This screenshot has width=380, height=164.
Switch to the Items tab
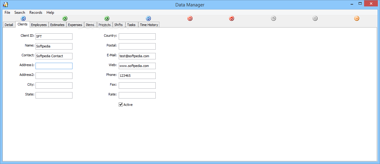(90, 25)
